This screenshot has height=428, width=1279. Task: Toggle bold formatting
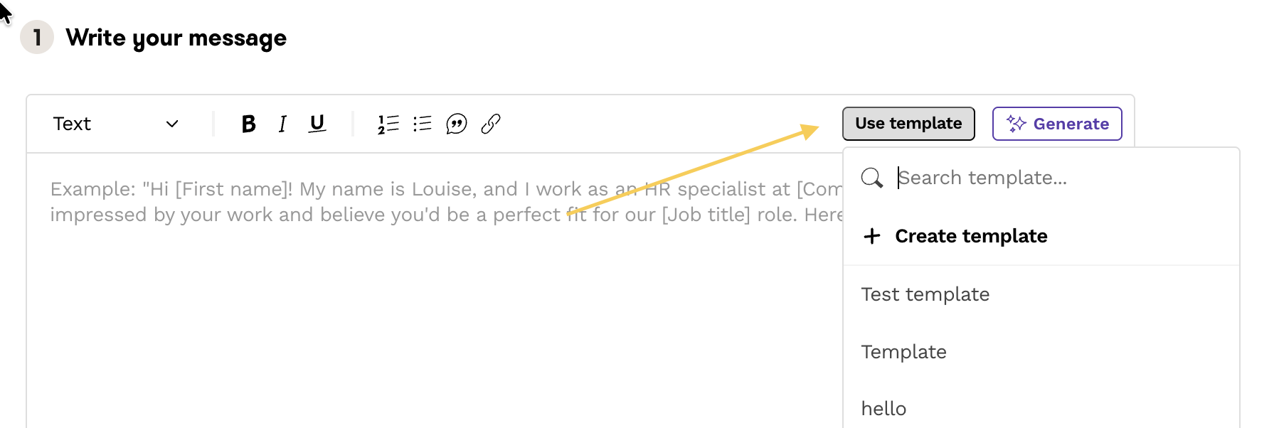click(248, 124)
